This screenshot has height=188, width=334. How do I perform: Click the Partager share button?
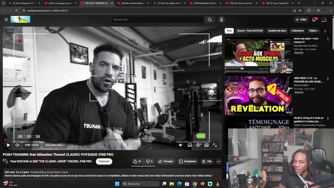point(166,161)
